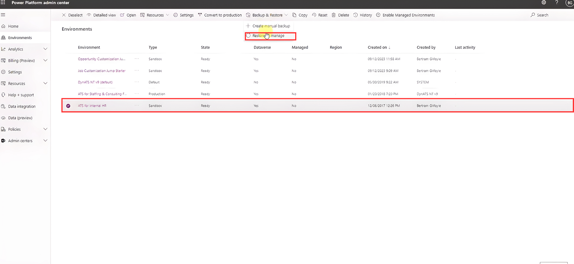Click the Reset icon in toolbar
Viewport: 574px width, 264px height.
click(314, 15)
